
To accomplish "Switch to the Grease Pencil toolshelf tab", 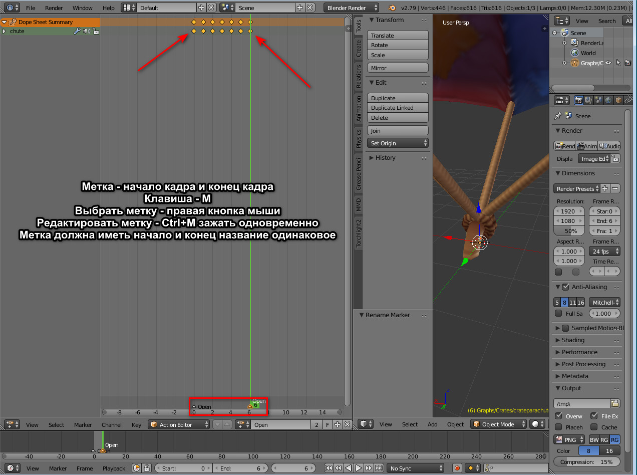I will pyautogui.click(x=358, y=173).
